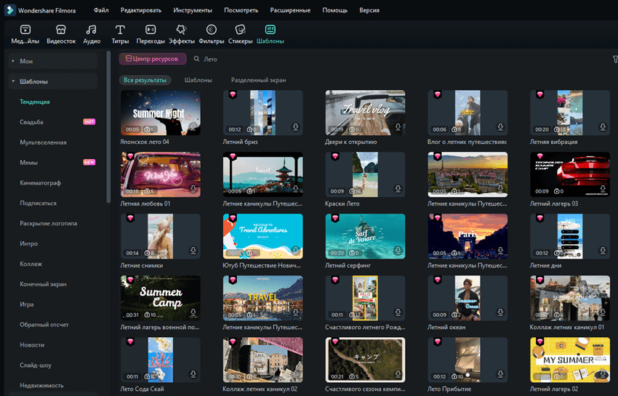Open the Стикеры stickers icon
This screenshot has width=618, height=396.
pos(241,33)
